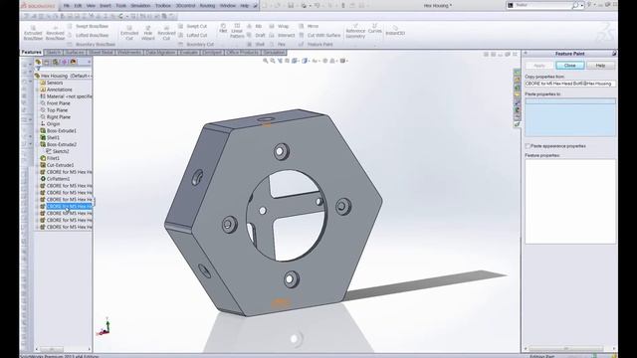Switch to the Evaluate tab

(188, 53)
